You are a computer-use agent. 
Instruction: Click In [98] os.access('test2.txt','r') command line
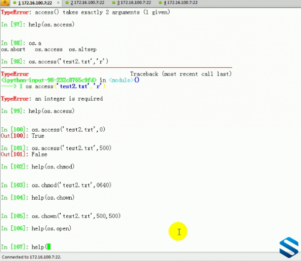click(55, 61)
